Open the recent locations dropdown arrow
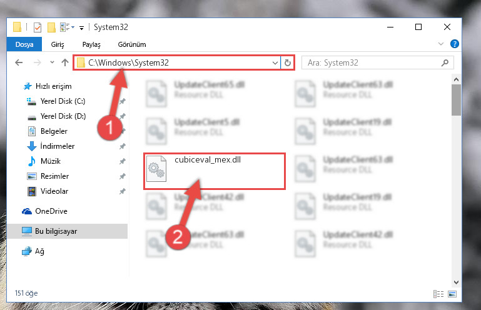The image size is (481, 310). coord(52,62)
